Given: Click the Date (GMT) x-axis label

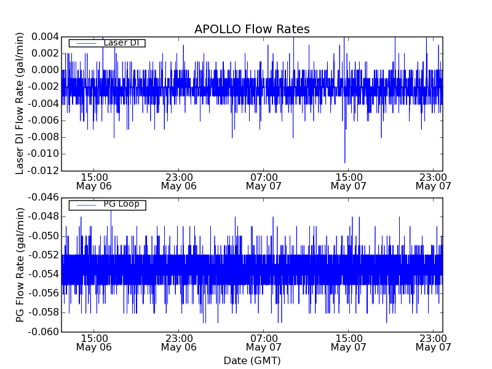Looking at the screenshot, I should coord(252,360).
